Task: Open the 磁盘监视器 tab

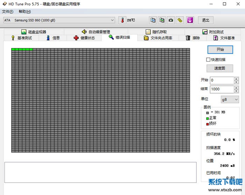Action: pyautogui.click(x=34, y=32)
